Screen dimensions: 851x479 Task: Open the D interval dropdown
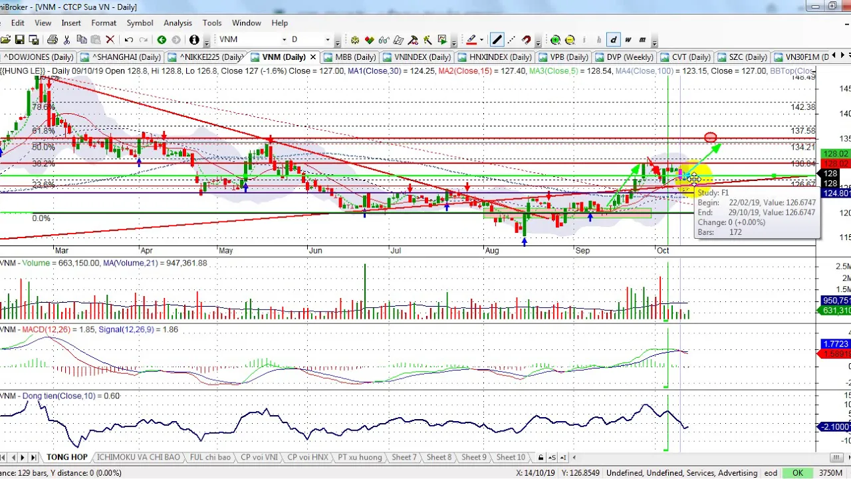click(328, 40)
